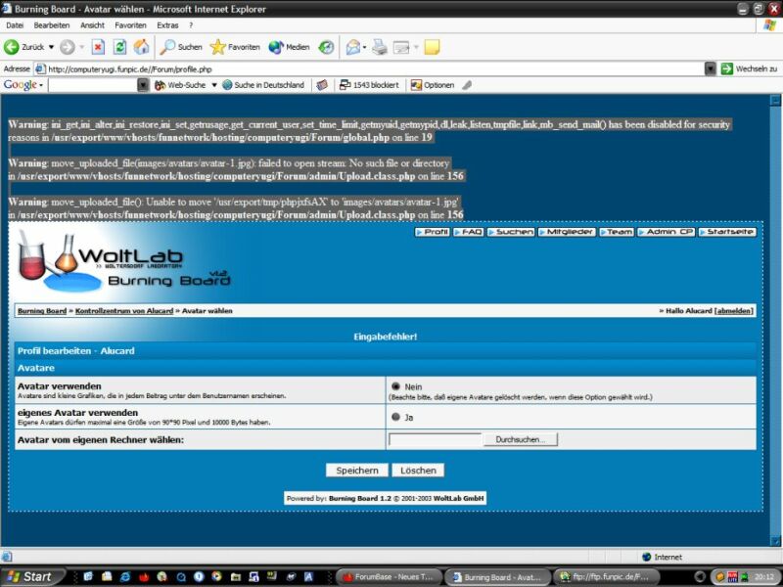783x587 pixels.
Task: Open the ? help menu
Action: 191,25
